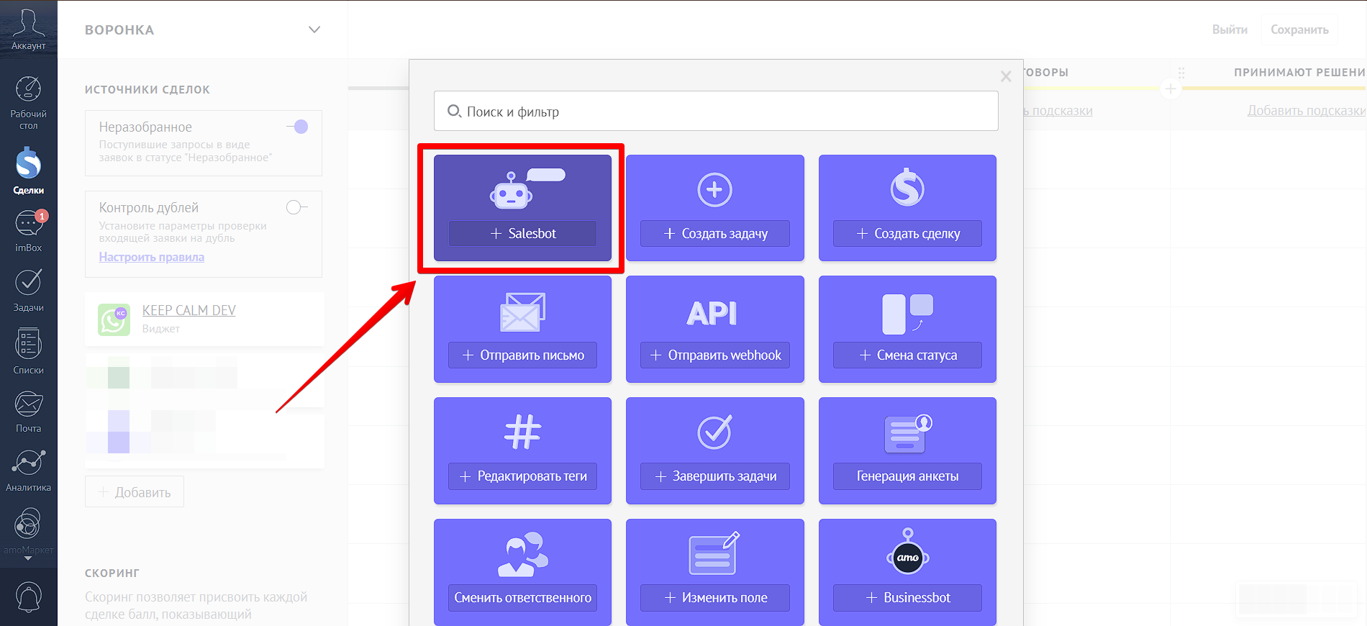Click the edit-field icon above Изменить поле
Screen dimensions: 1367x626
point(714,553)
